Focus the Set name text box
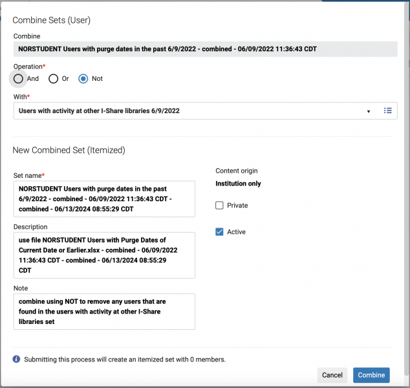410x388 pixels. [x=103, y=199]
